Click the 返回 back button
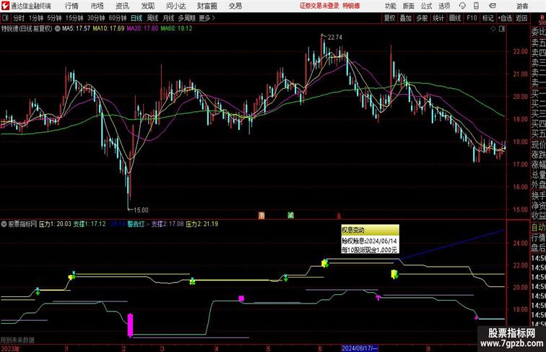The width and height of the screenshot is (546, 352). point(521,18)
